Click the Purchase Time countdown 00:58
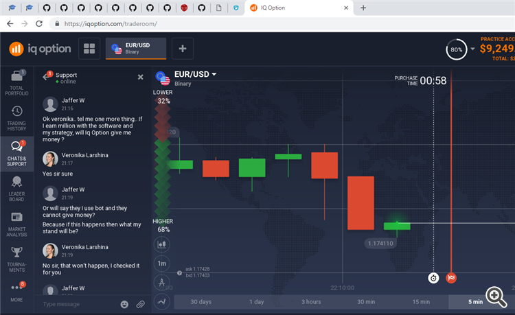515x315 pixels. coord(433,81)
